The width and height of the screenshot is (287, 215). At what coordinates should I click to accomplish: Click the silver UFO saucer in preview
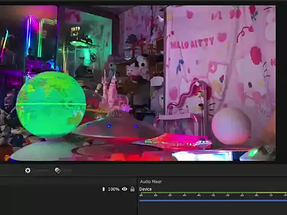(118, 127)
